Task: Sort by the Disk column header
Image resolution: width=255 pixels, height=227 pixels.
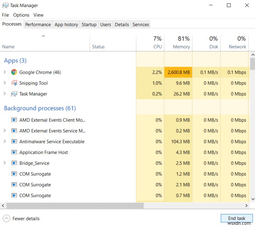Action: [x=206, y=43]
